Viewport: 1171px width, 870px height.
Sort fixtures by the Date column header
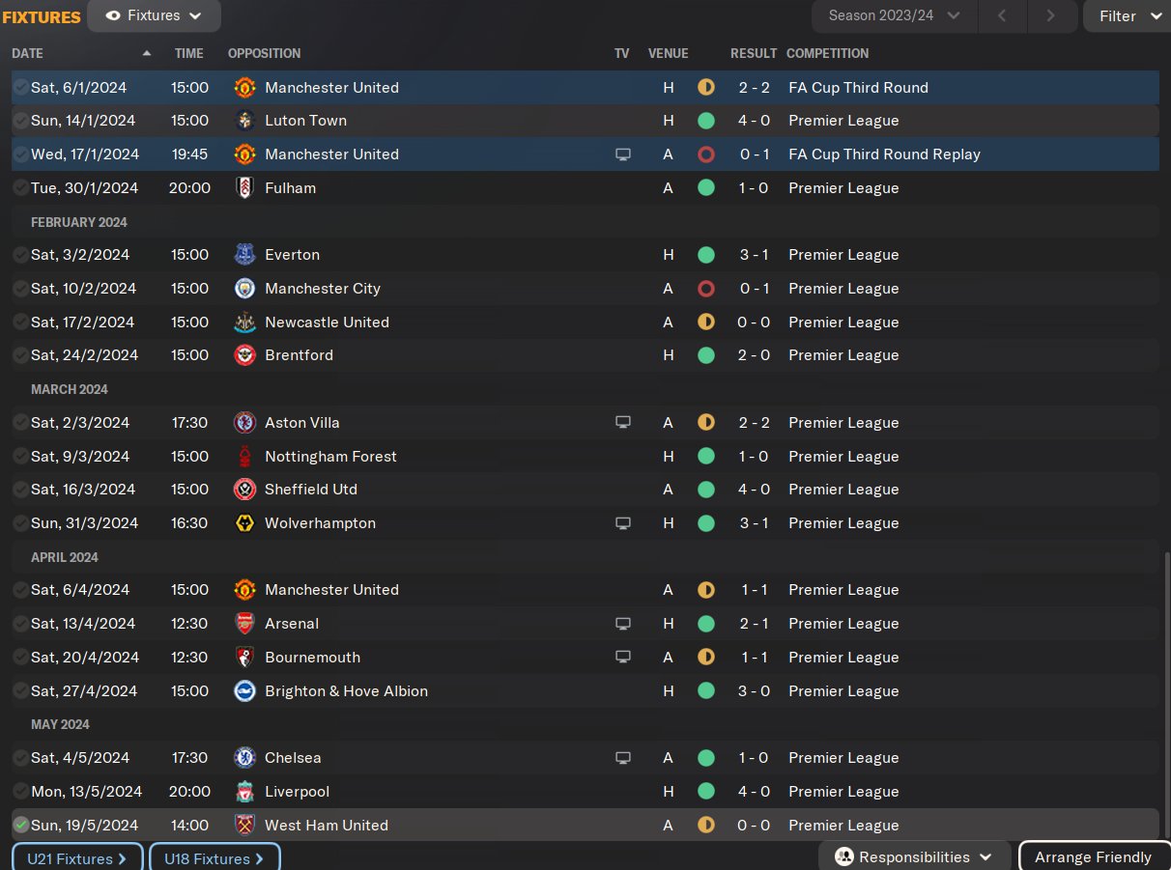pos(28,53)
